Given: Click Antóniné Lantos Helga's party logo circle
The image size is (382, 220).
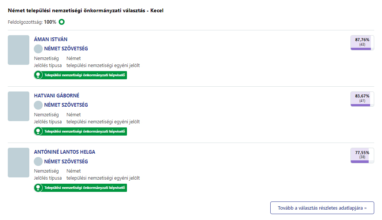Looking at the screenshot, I should click(38, 161).
